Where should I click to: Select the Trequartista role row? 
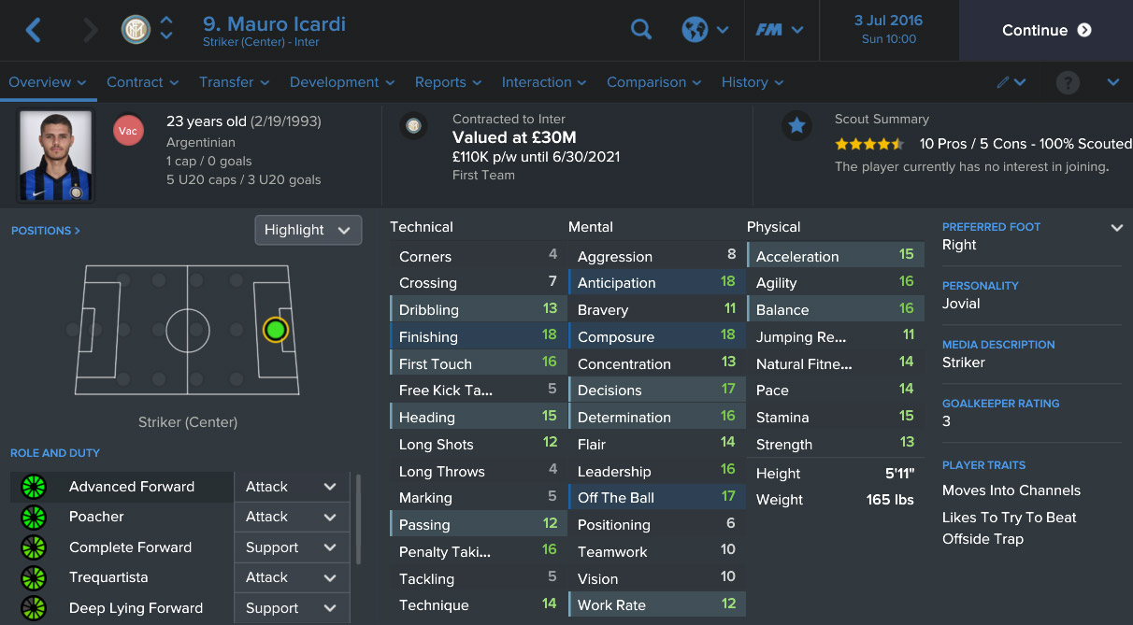108,577
